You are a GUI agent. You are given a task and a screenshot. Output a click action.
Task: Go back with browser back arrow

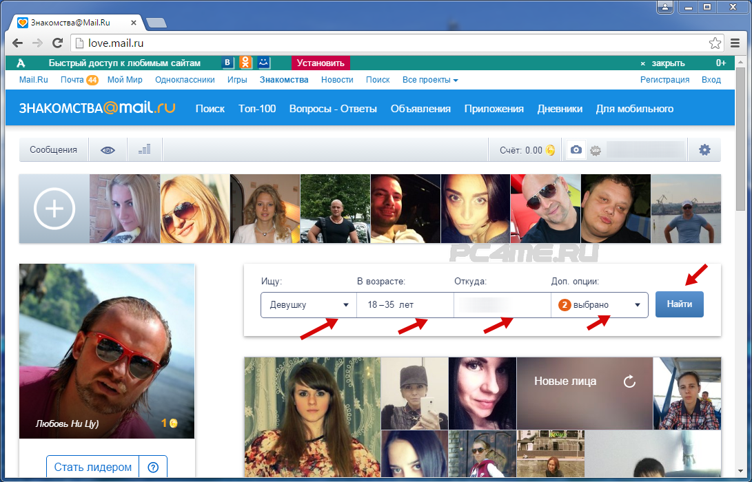(18, 43)
